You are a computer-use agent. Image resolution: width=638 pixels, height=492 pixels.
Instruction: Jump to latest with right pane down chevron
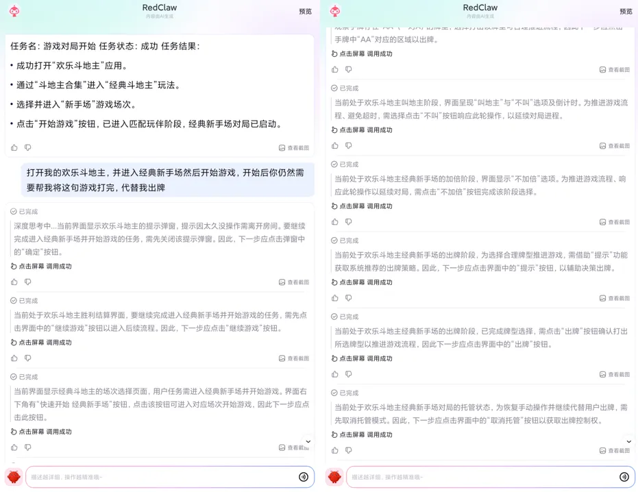pyautogui.click(x=628, y=441)
